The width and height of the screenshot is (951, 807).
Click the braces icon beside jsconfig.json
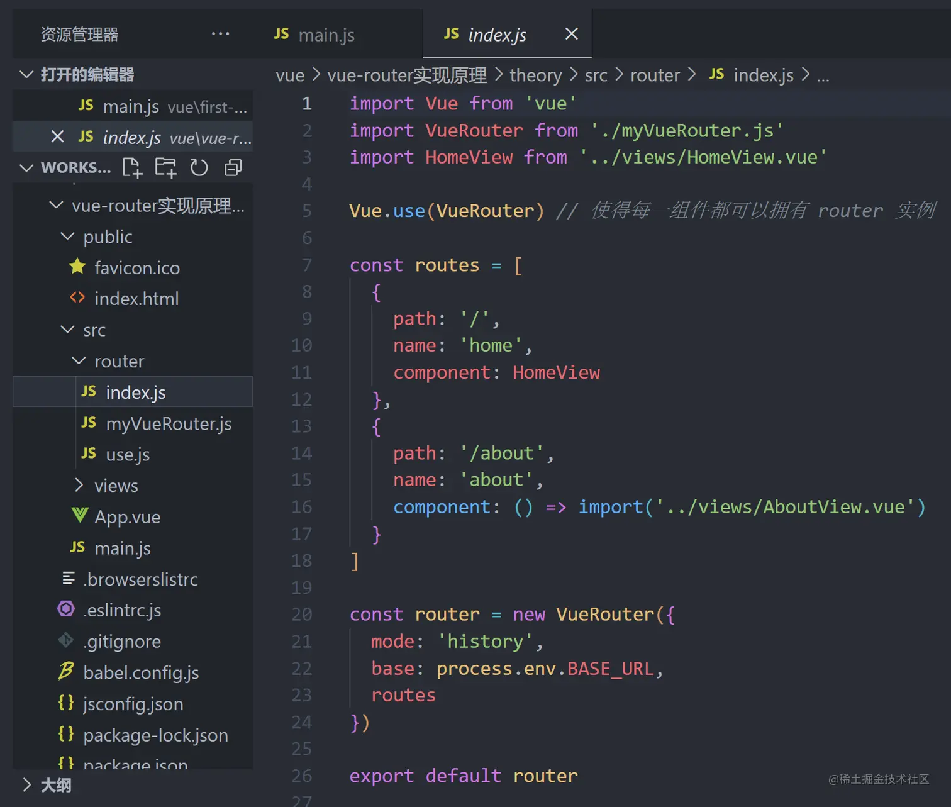[x=66, y=703]
